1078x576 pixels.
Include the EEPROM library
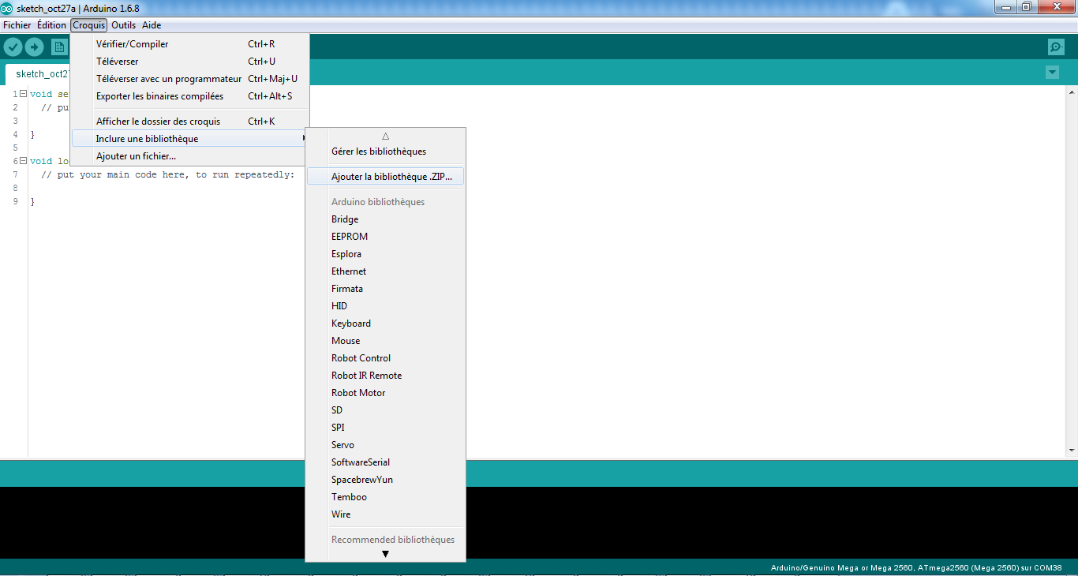(x=385, y=237)
